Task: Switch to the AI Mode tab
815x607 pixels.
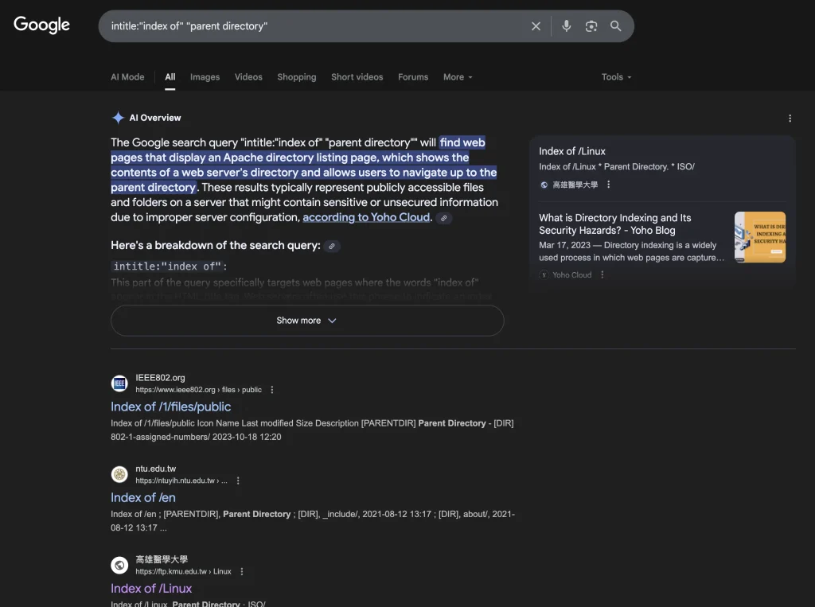Action: pyautogui.click(x=127, y=77)
